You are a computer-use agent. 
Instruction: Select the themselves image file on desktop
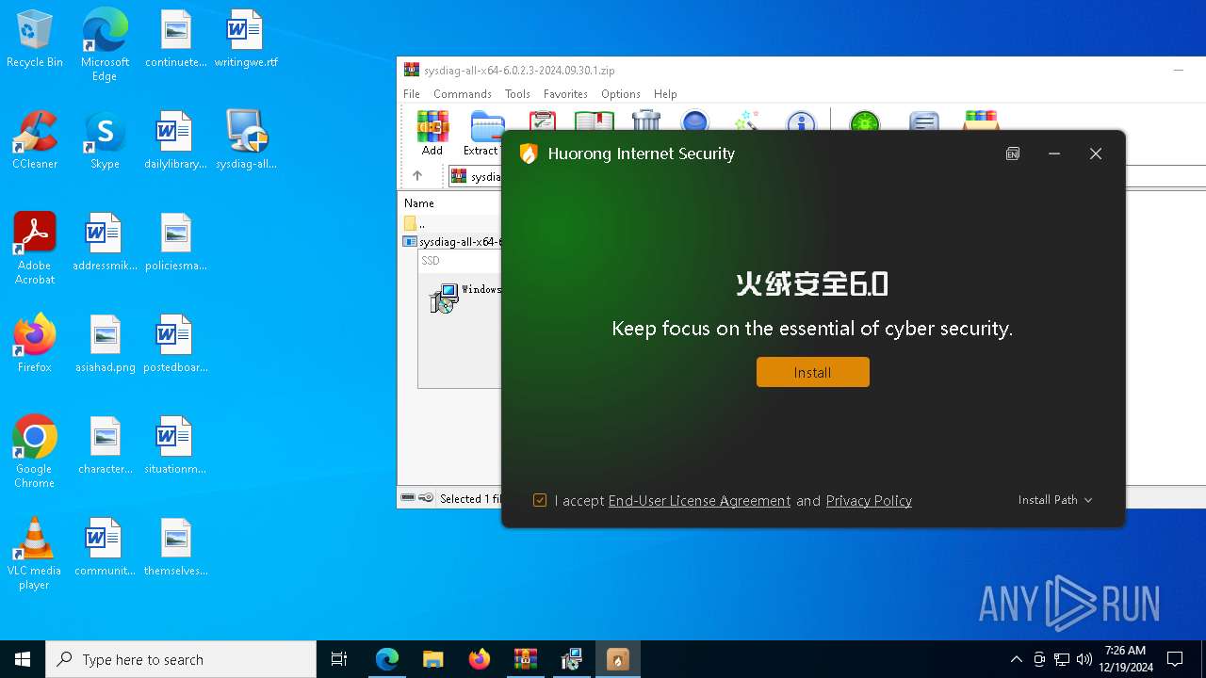[x=175, y=546]
